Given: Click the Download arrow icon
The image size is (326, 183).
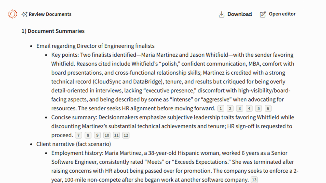Looking at the screenshot, I should tap(221, 14).
